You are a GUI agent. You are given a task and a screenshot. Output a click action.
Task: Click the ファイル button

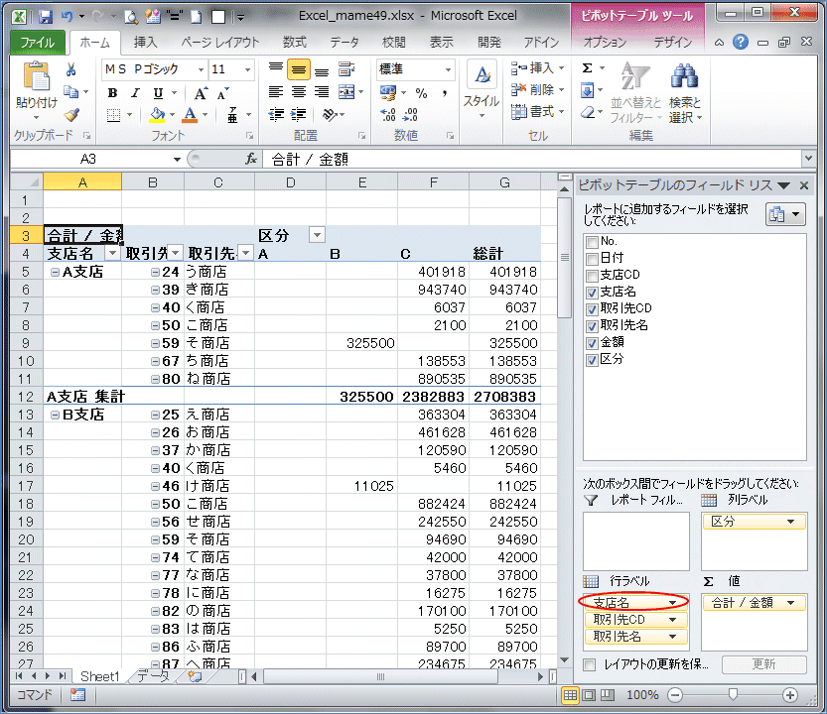pyautogui.click(x=38, y=43)
